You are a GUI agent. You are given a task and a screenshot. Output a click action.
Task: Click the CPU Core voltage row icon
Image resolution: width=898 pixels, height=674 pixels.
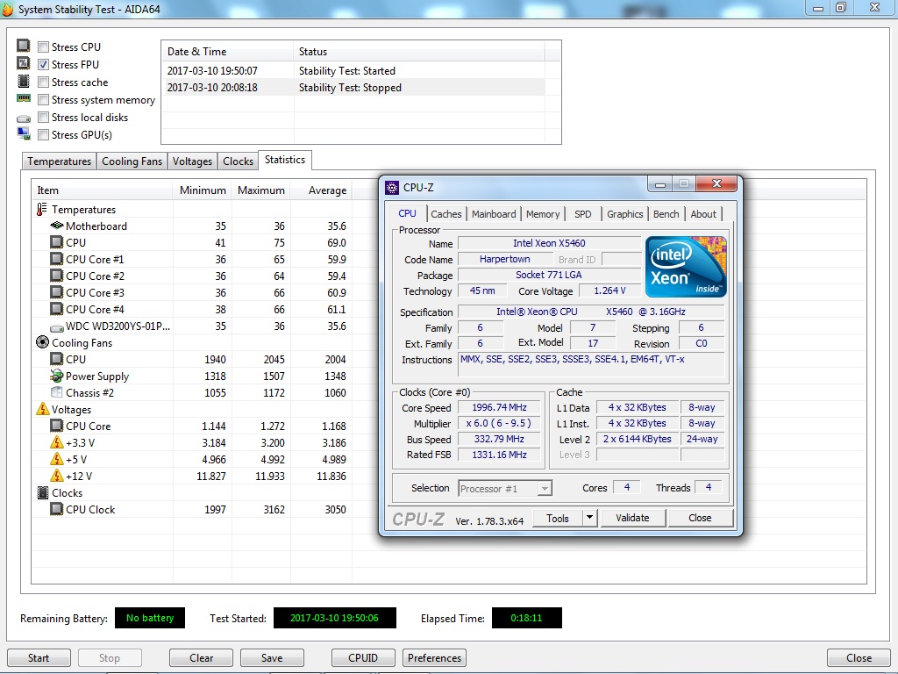(57, 426)
